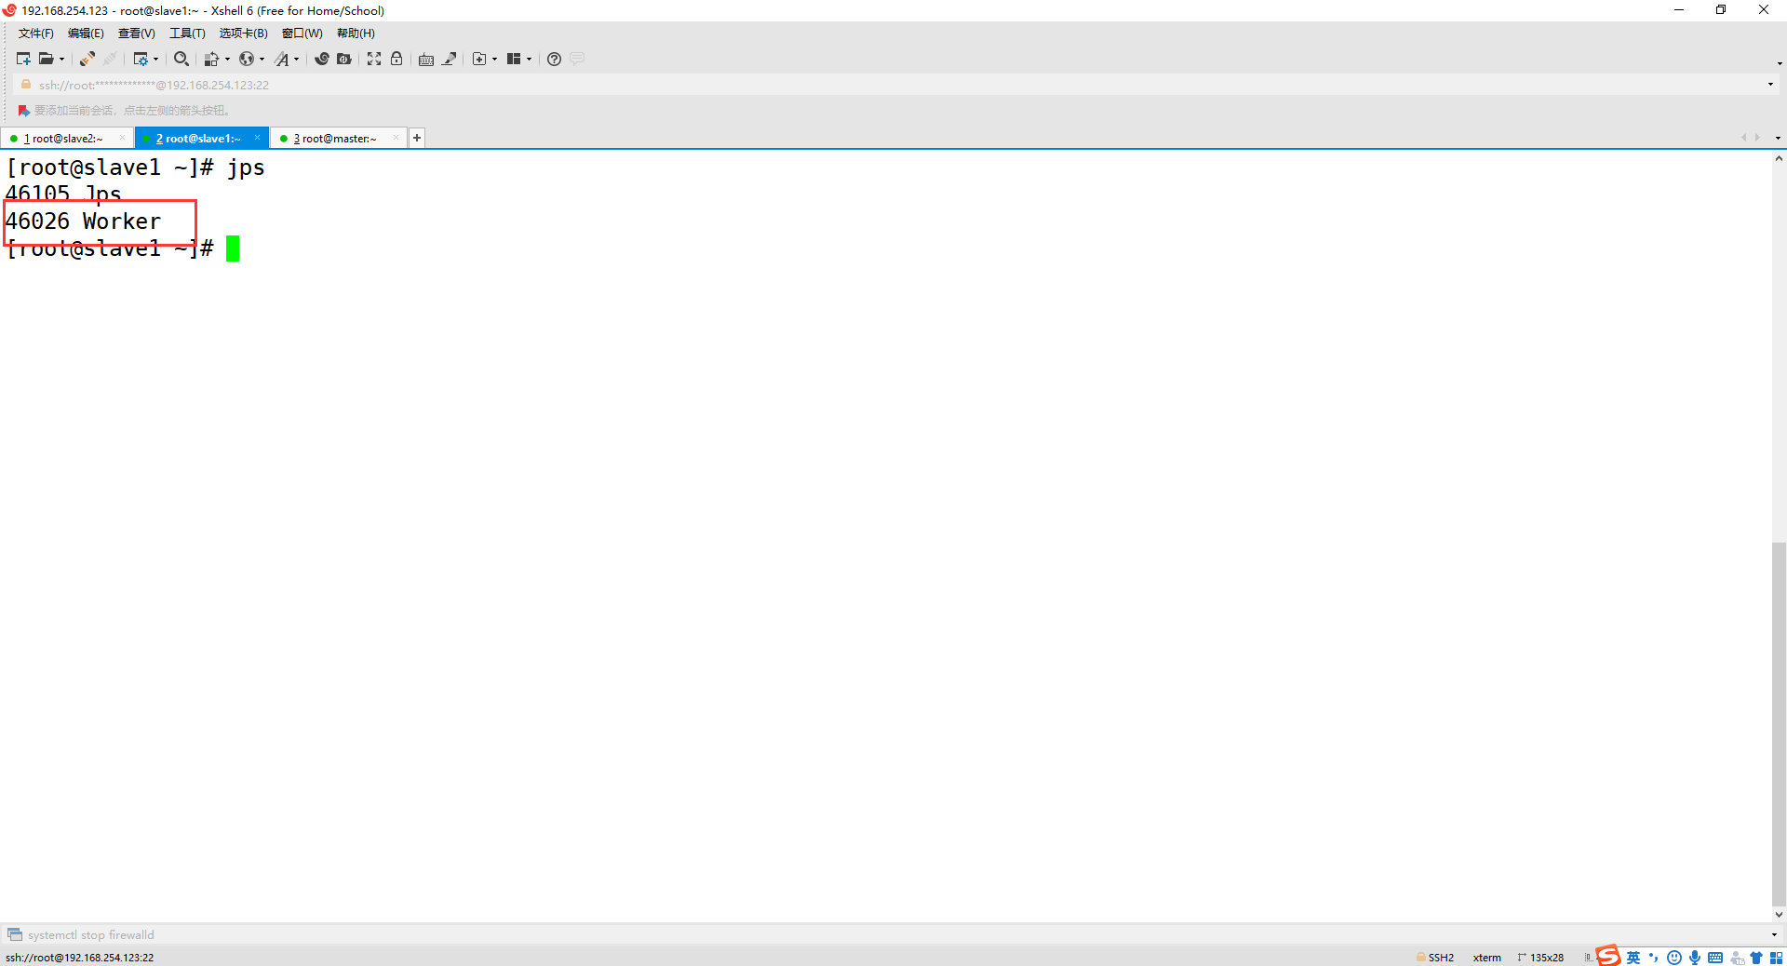Open the tab list dropdown arrow

[x=1778, y=138]
